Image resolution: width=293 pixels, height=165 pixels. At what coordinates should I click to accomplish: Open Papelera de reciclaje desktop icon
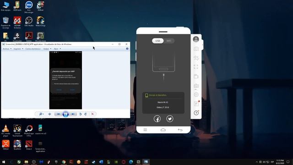(x=5, y=22)
